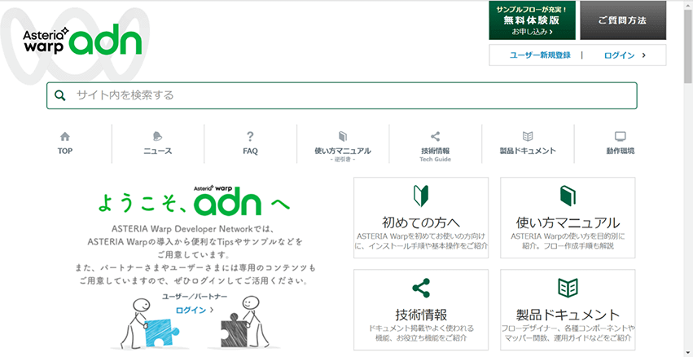Screen dimensions: 693x357
Task: Open ニュース navigation item
Action: click(158, 143)
